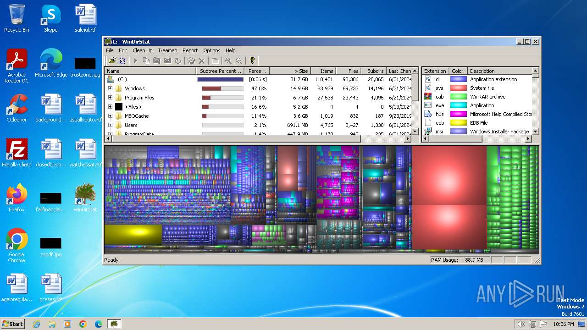
Task: Open the WinDirStat desktop shortcut
Action: (x=85, y=198)
